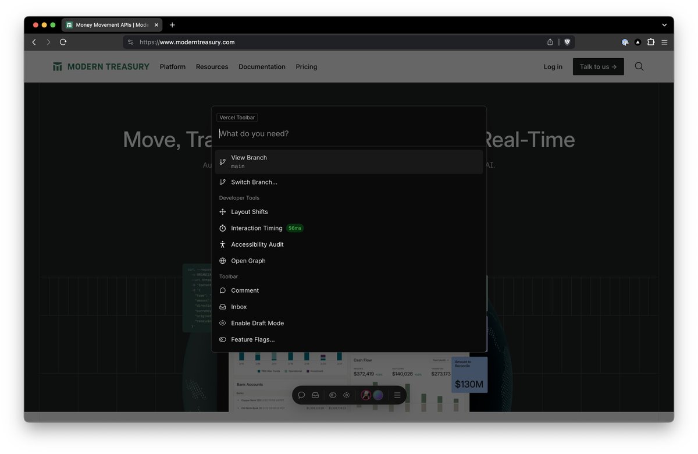Open the Open Graph command
Screen dimensions: 698x454
(x=349, y=261)
